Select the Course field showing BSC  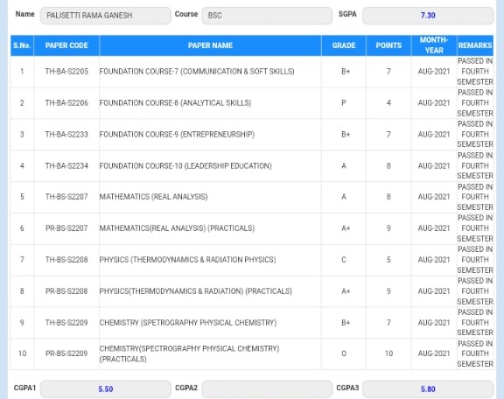(x=267, y=16)
